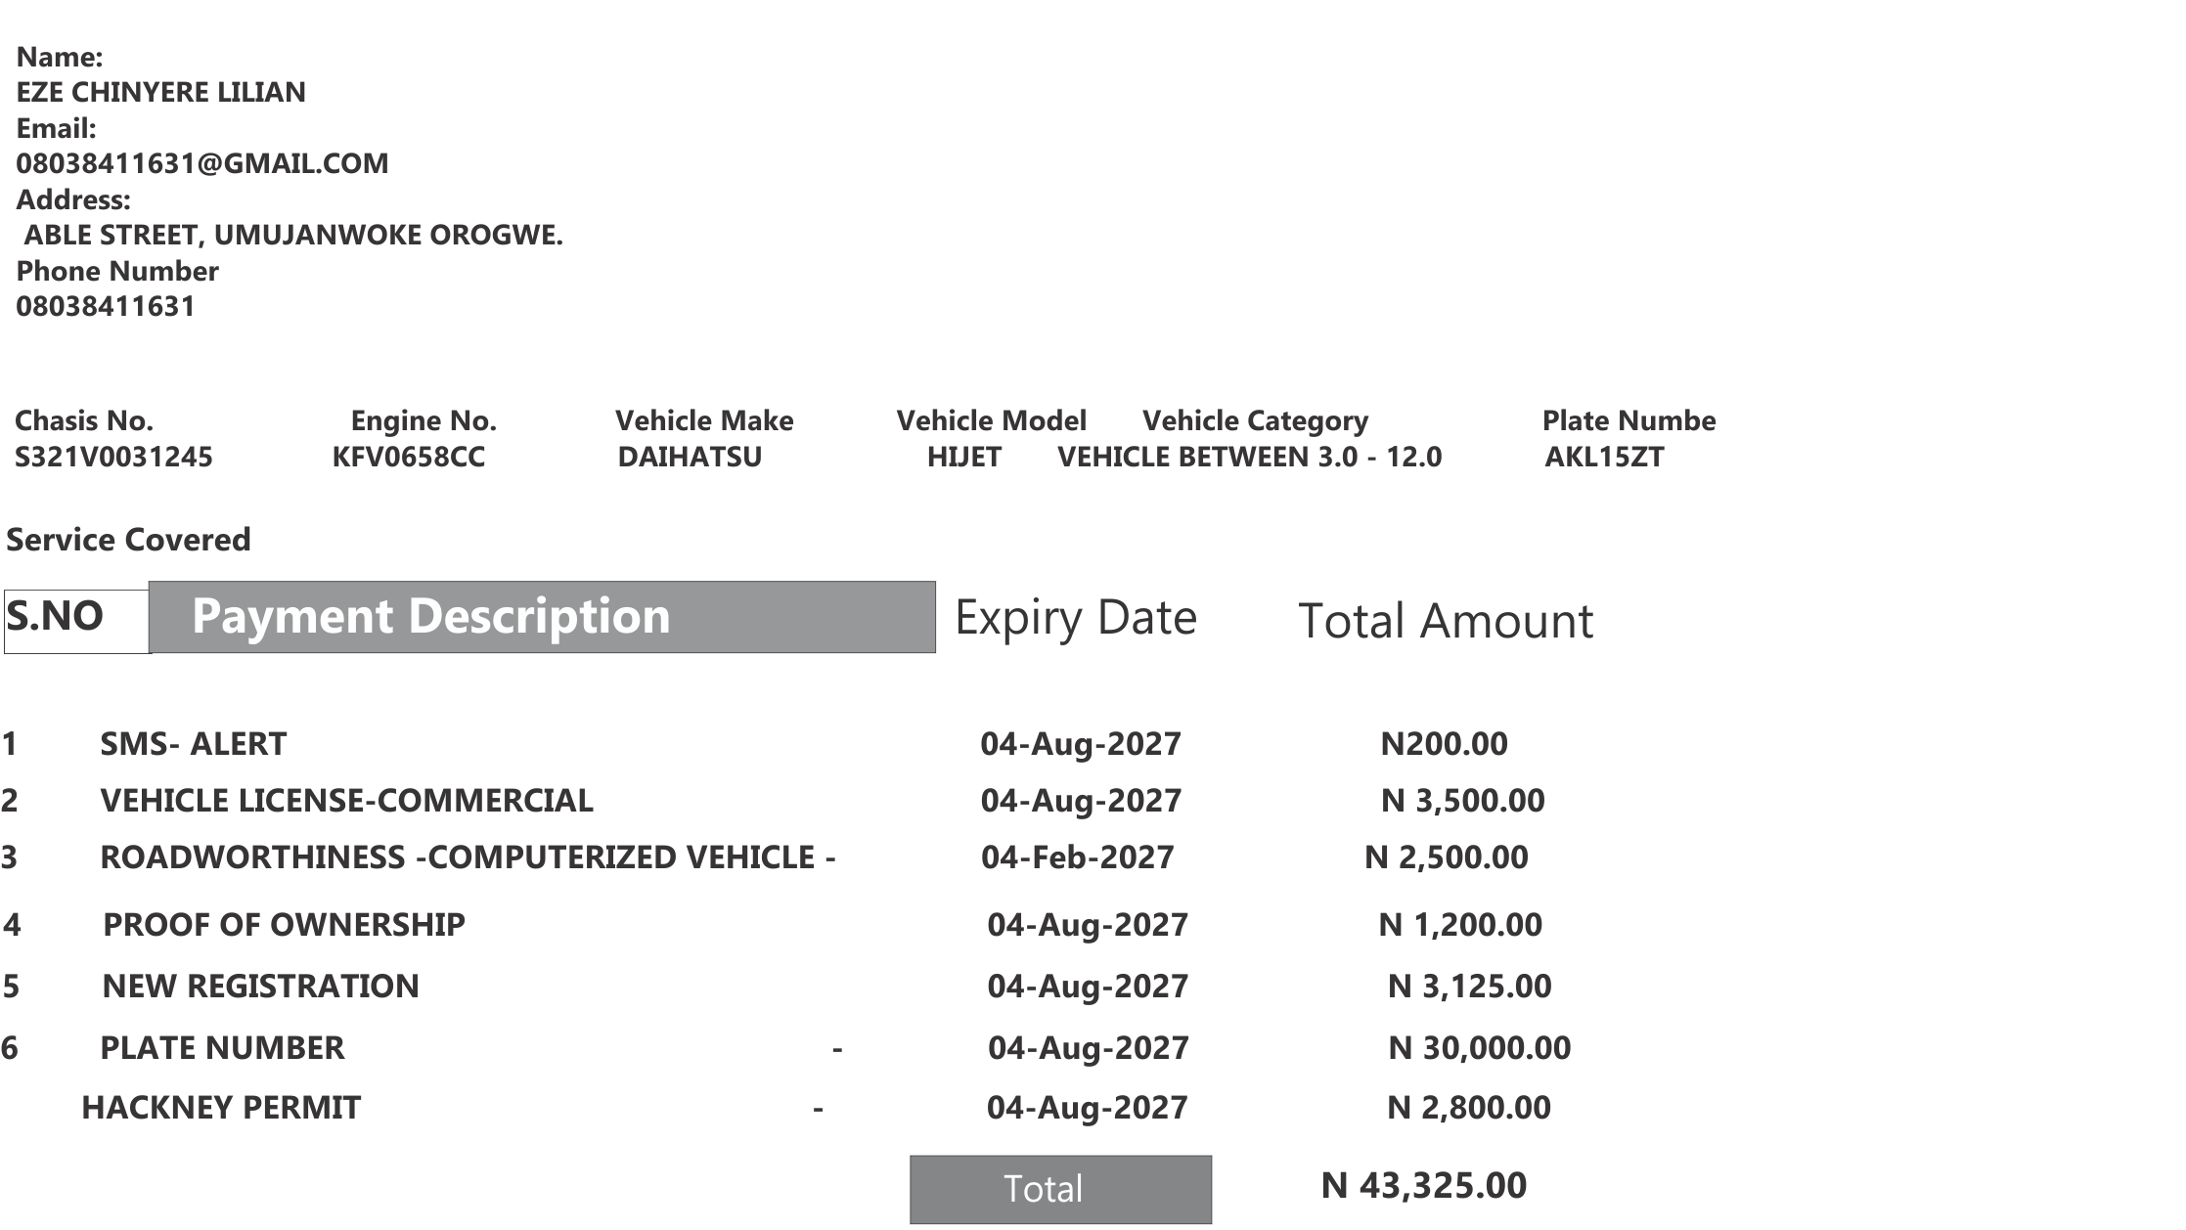Click the VEHICLE LICENSE-COMMERCIAL entry
This screenshot has height=1230, width=2186.
pyautogui.click(x=346, y=801)
